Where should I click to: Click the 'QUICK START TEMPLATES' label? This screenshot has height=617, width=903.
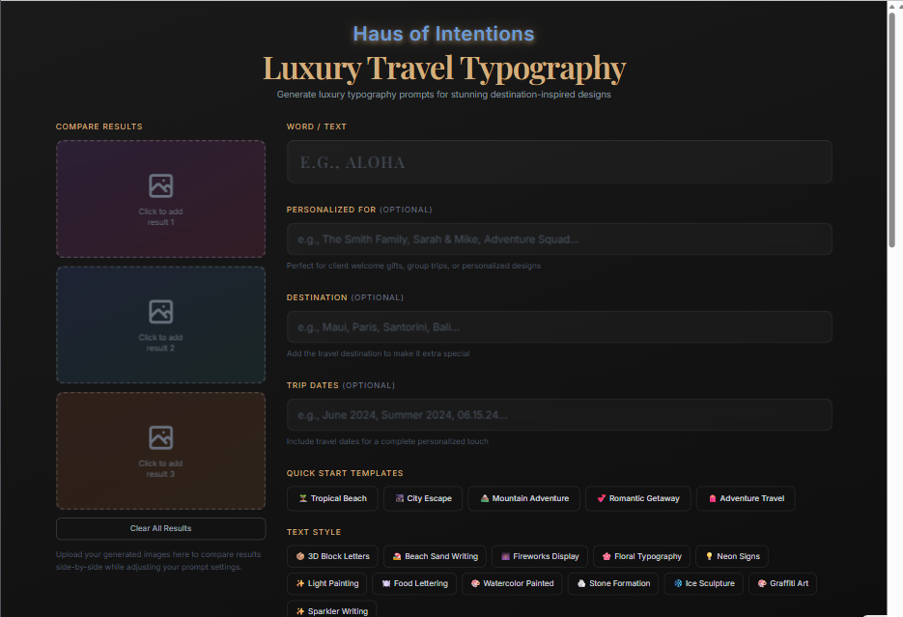tap(345, 473)
